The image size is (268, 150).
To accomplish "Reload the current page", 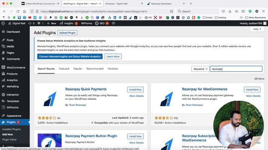I will (18, 11).
